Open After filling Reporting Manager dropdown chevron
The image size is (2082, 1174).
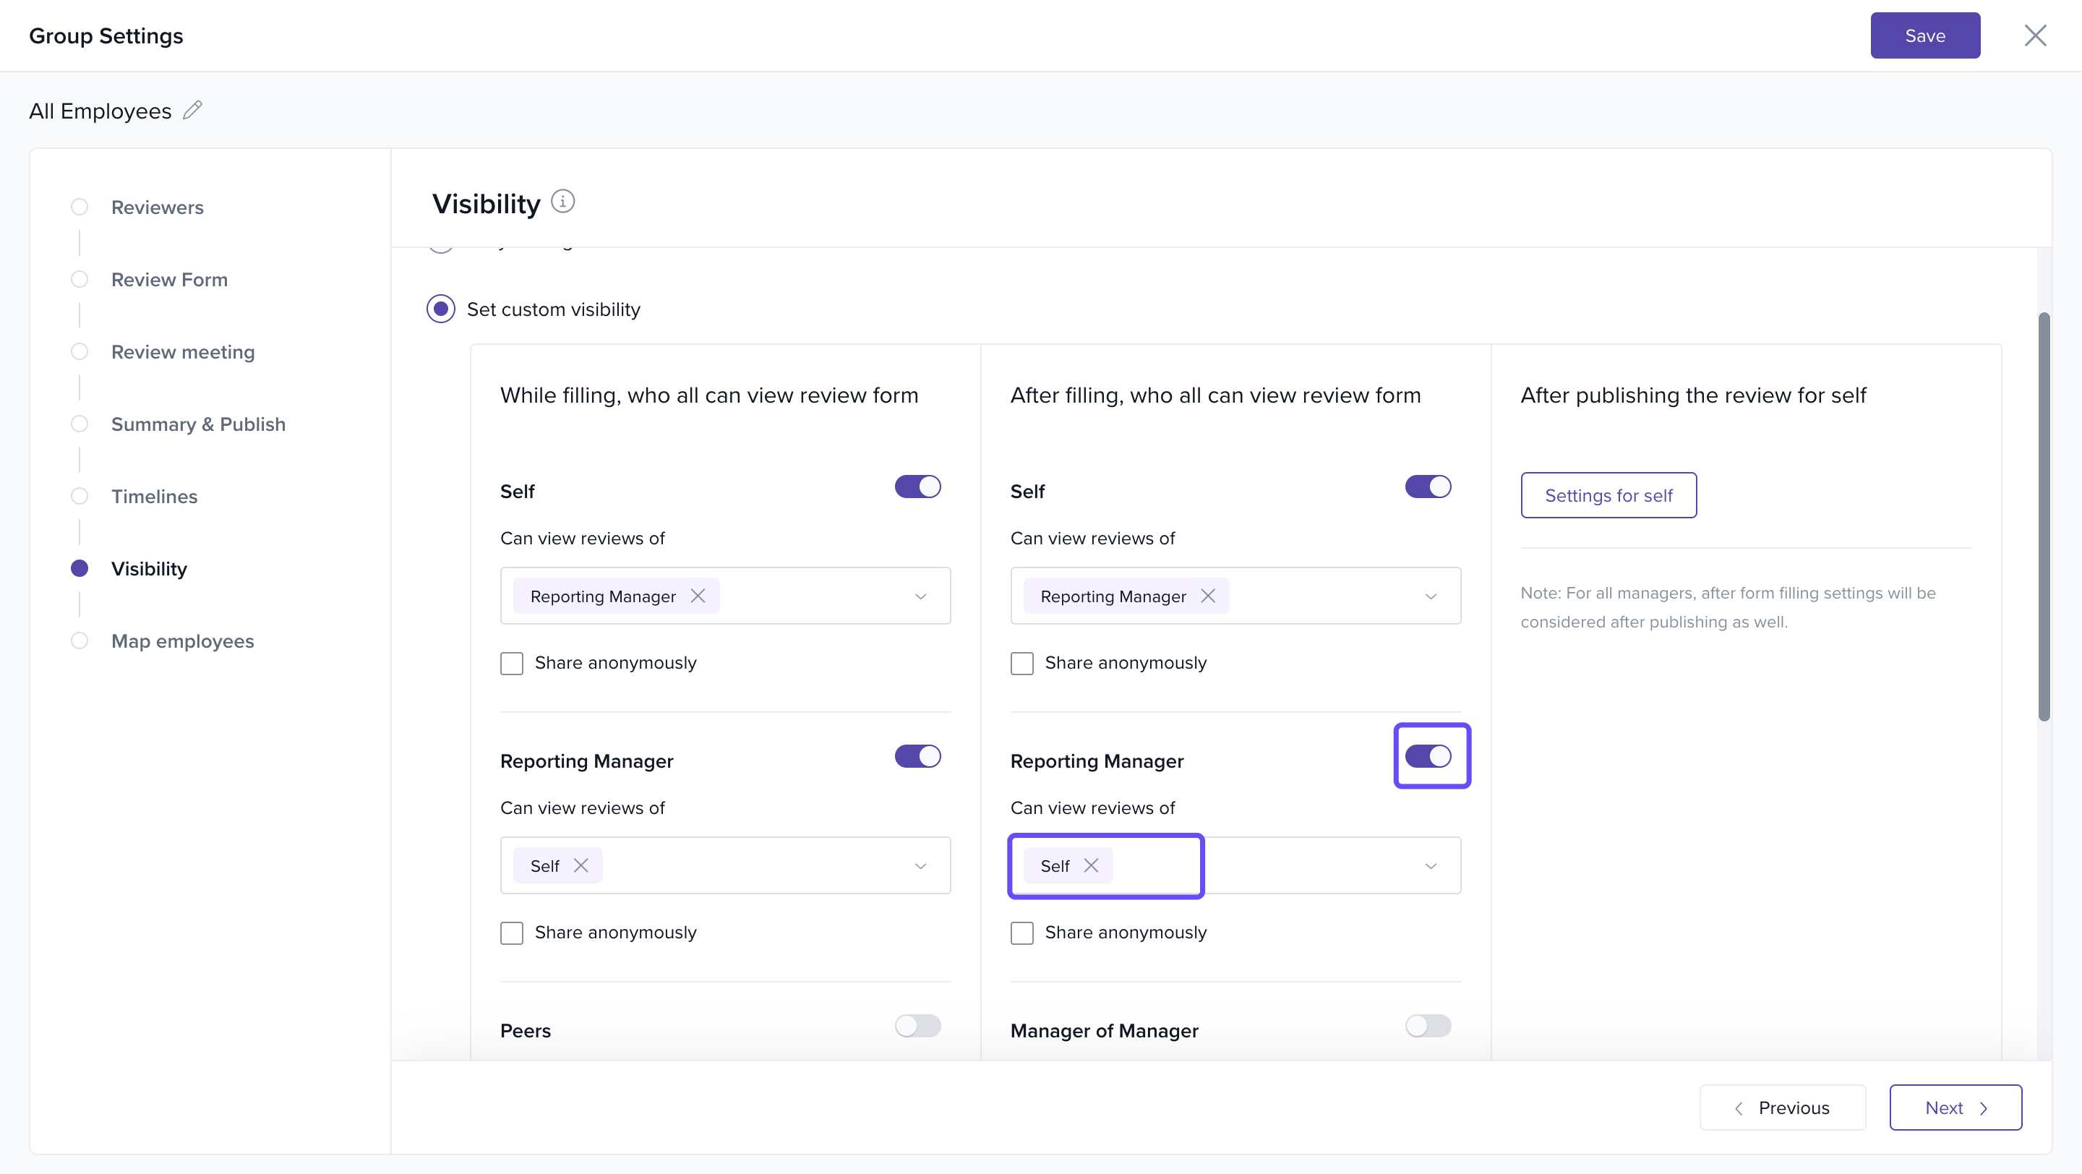(1430, 866)
